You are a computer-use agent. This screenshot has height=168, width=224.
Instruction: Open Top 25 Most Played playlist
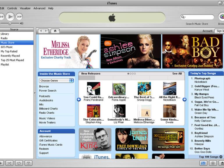(17, 60)
